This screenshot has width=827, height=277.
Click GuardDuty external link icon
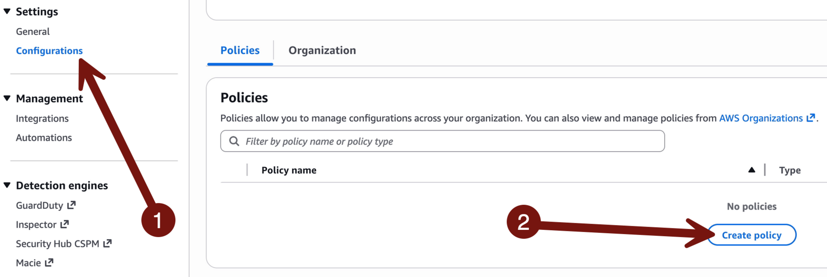click(x=72, y=205)
